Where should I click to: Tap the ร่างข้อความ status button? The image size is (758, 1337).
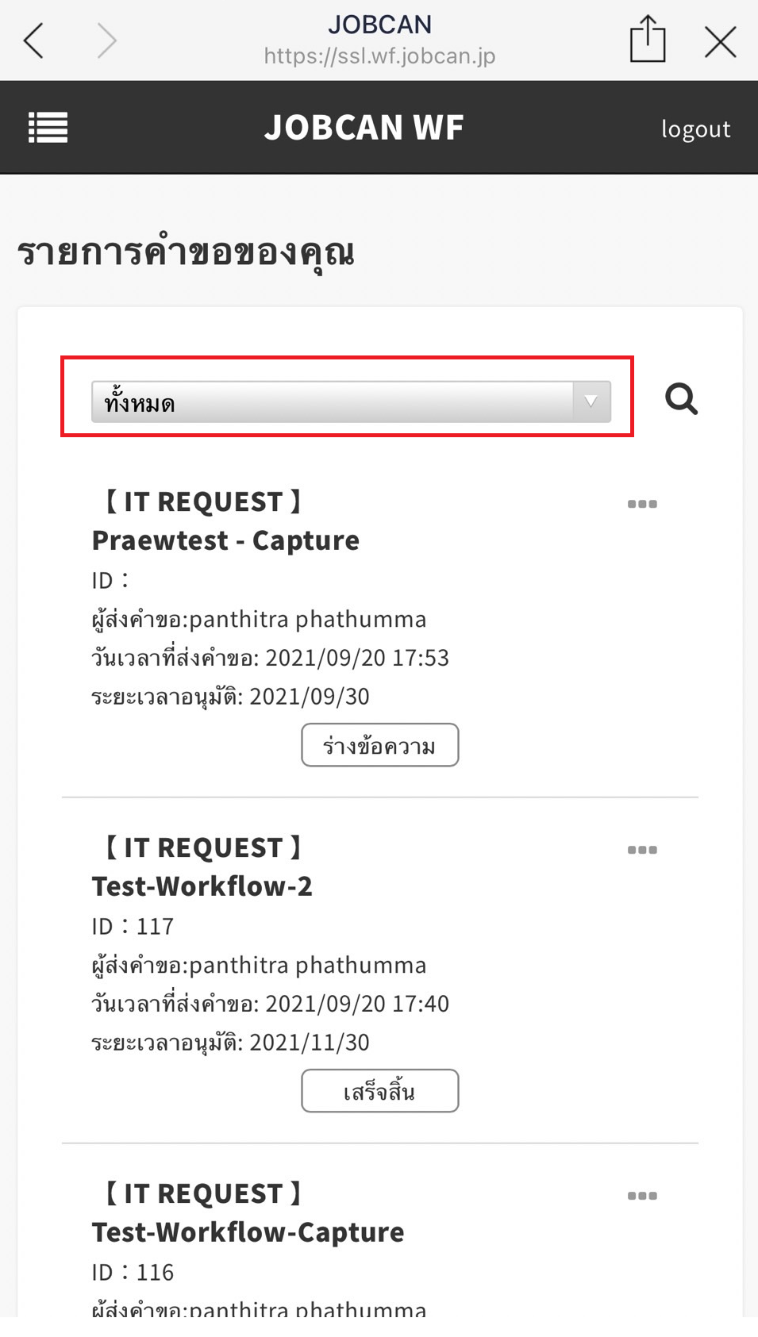click(379, 745)
